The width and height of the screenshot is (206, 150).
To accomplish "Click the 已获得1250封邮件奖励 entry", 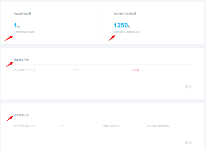I will pyautogui.click(x=158, y=126).
